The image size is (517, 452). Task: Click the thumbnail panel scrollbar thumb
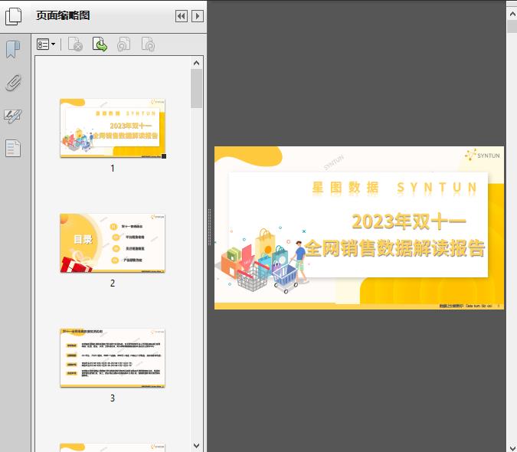point(197,88)
